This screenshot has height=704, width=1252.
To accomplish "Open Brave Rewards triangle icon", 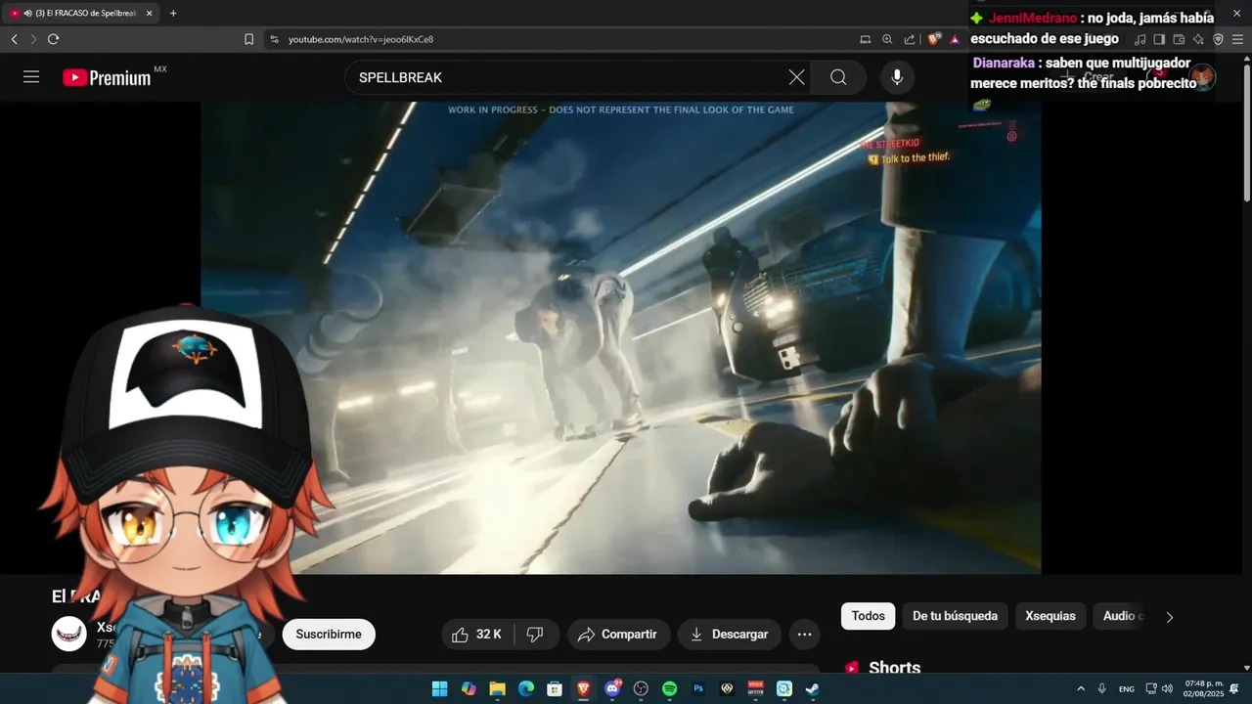I will 955,39.
